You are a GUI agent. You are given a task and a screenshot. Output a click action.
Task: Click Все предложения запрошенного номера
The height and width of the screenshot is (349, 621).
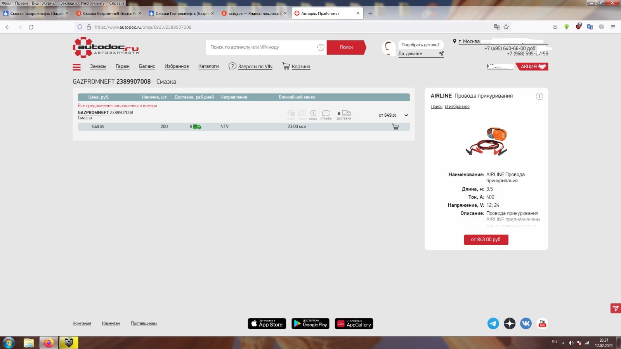(x=118, y=105)
